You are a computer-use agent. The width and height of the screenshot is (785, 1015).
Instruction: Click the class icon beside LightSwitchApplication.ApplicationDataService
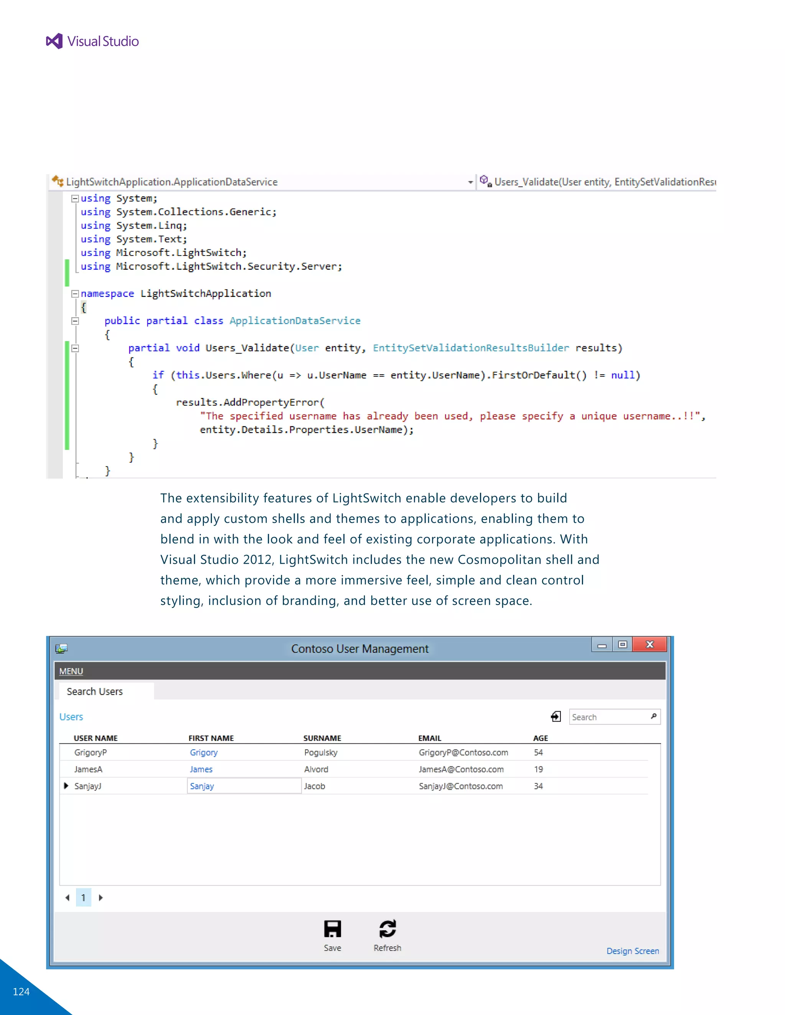pyautogui.click(x=57, y=181)
